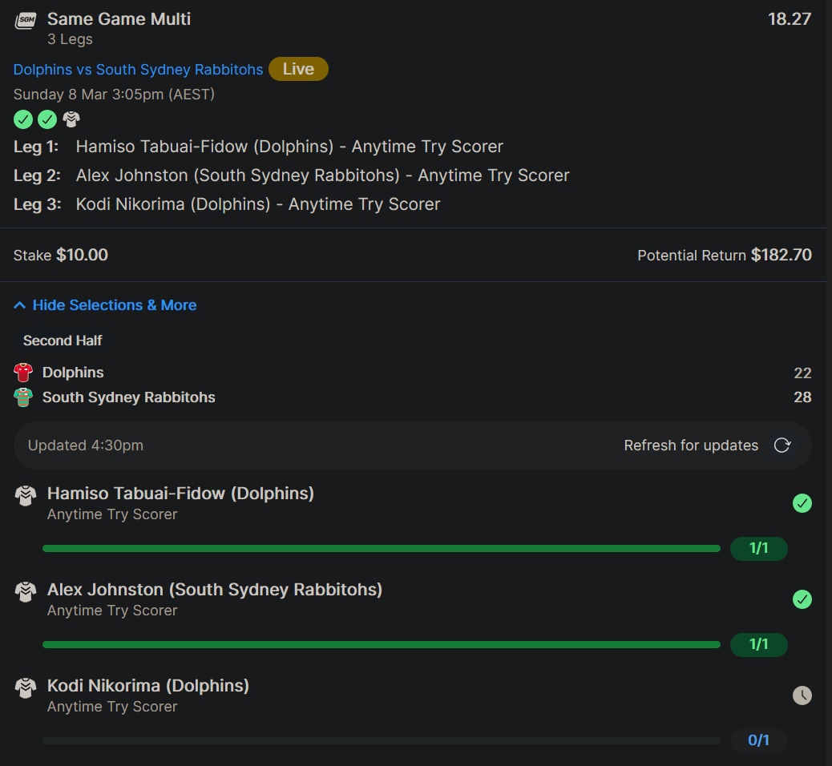The height and width of the screenshot is (766, 832).
Task: Click the Same Game Multi title
Action: (x=119, y=19)
